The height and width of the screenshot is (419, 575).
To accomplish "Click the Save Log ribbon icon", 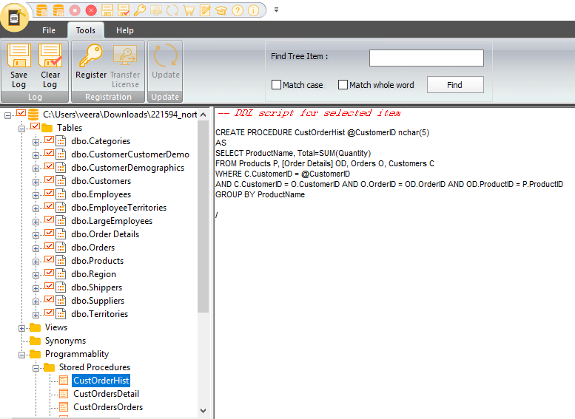I will coord(19,65).
